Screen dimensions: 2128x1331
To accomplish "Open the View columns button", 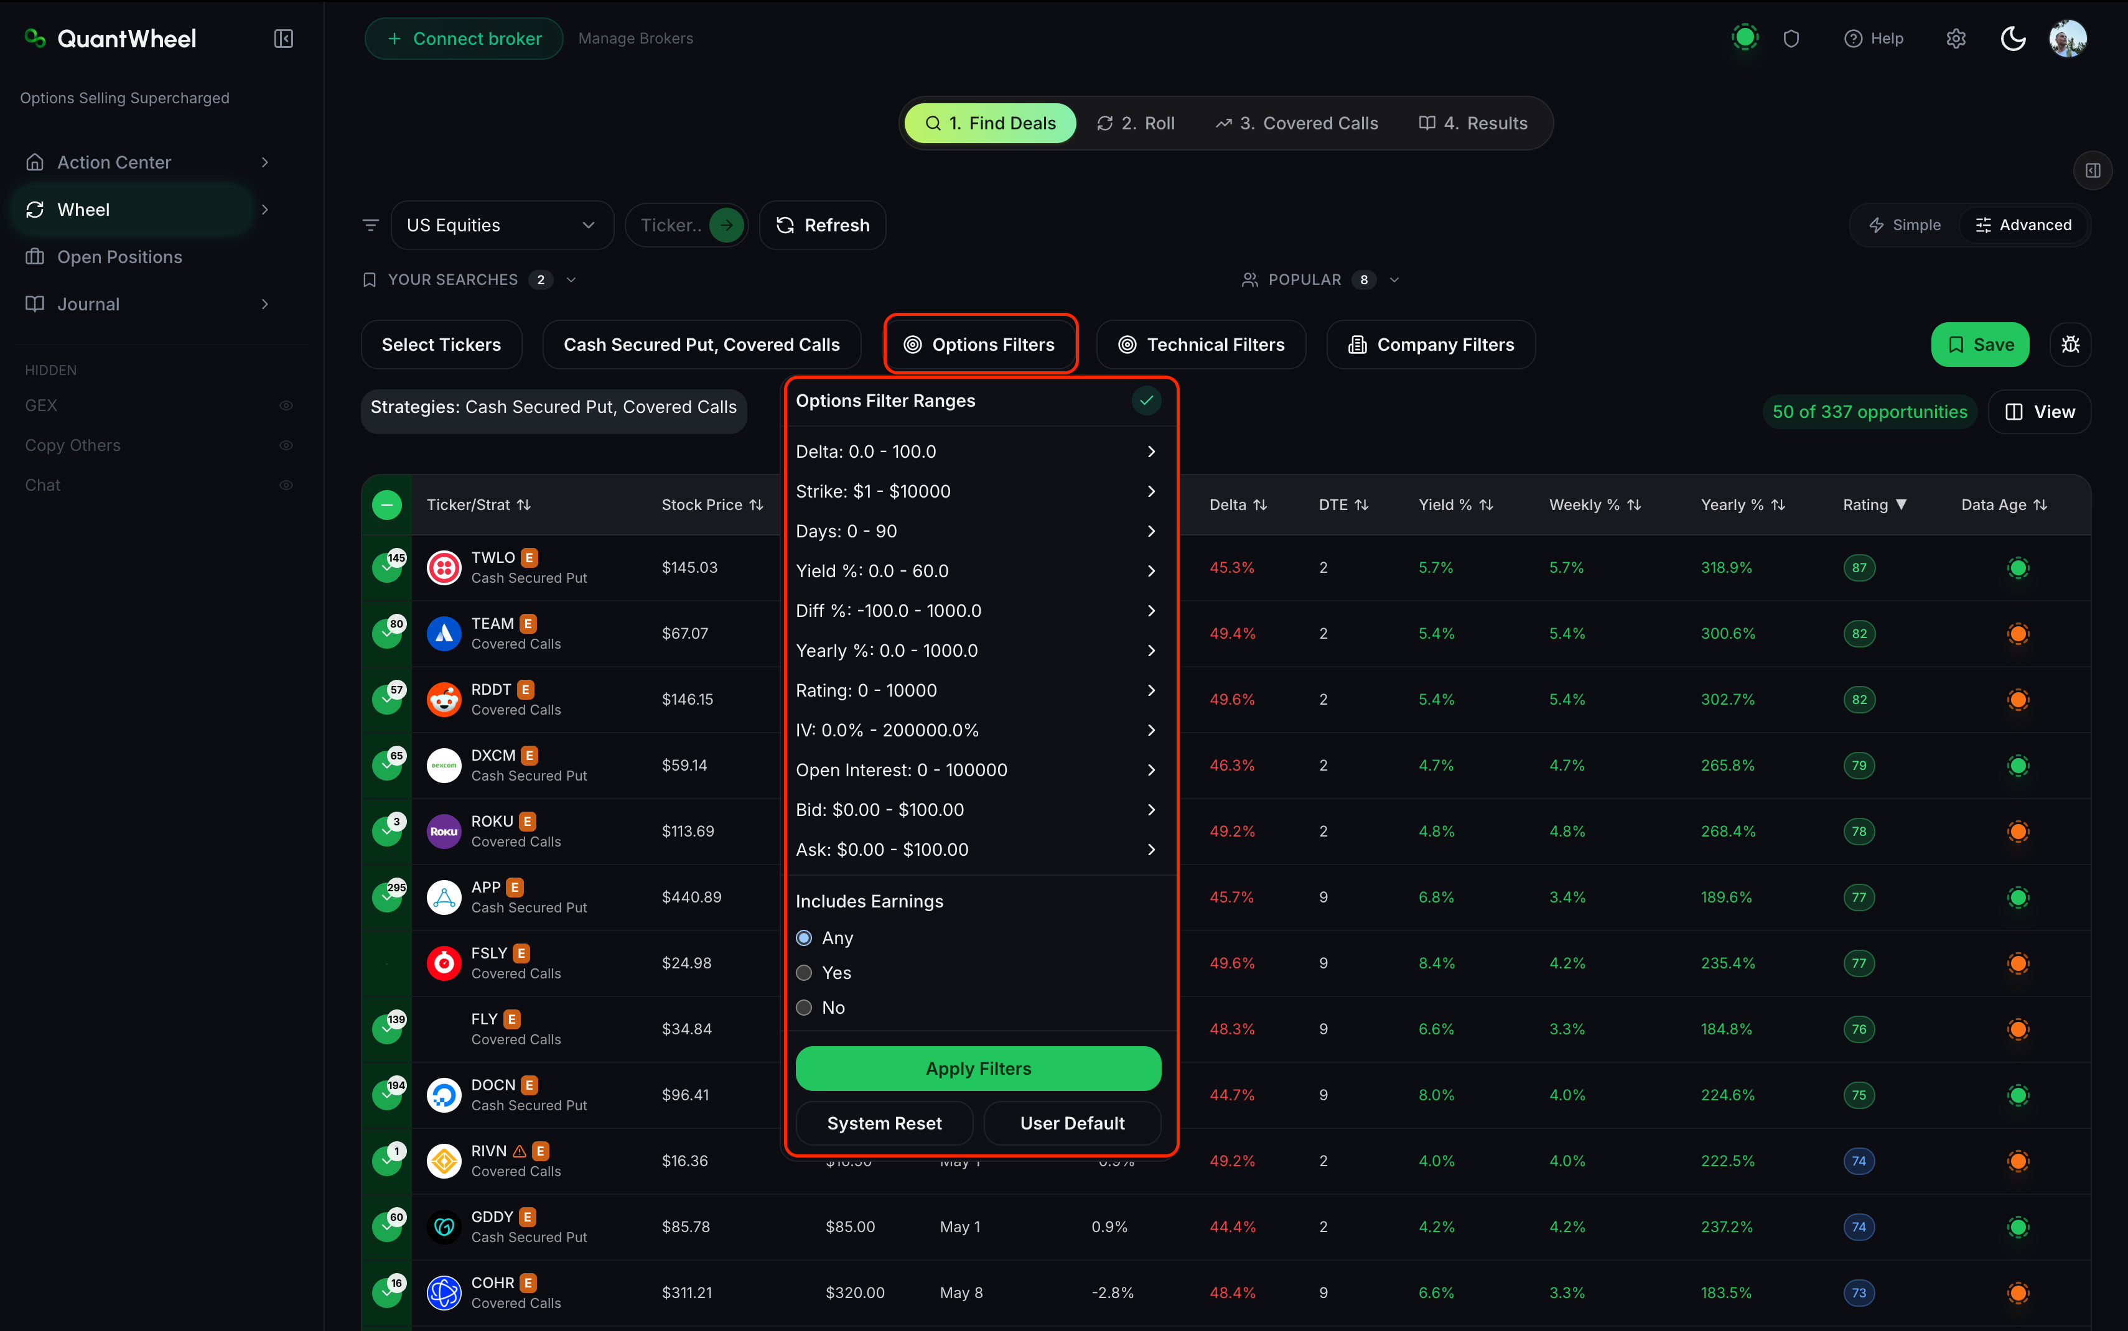I will pyautogui.click(x=2039, y=412).
